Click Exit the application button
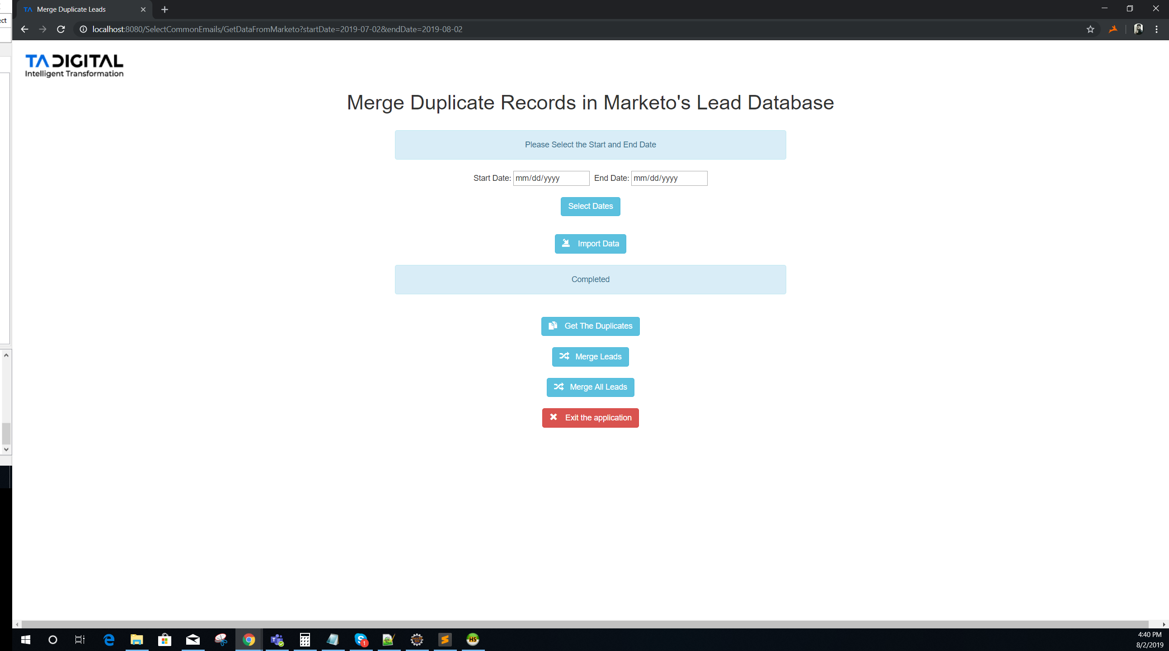Screen dimensions: 1169x651 point(590,418)
